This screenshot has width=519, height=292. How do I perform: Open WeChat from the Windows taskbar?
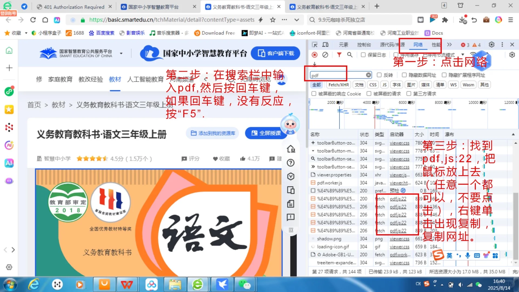click(245, 284)
